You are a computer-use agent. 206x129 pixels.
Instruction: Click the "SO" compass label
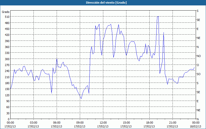tap(199, 74)
